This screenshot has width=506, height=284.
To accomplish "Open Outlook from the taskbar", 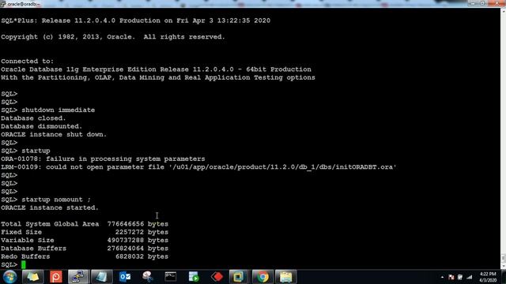I will click(125, 277).
